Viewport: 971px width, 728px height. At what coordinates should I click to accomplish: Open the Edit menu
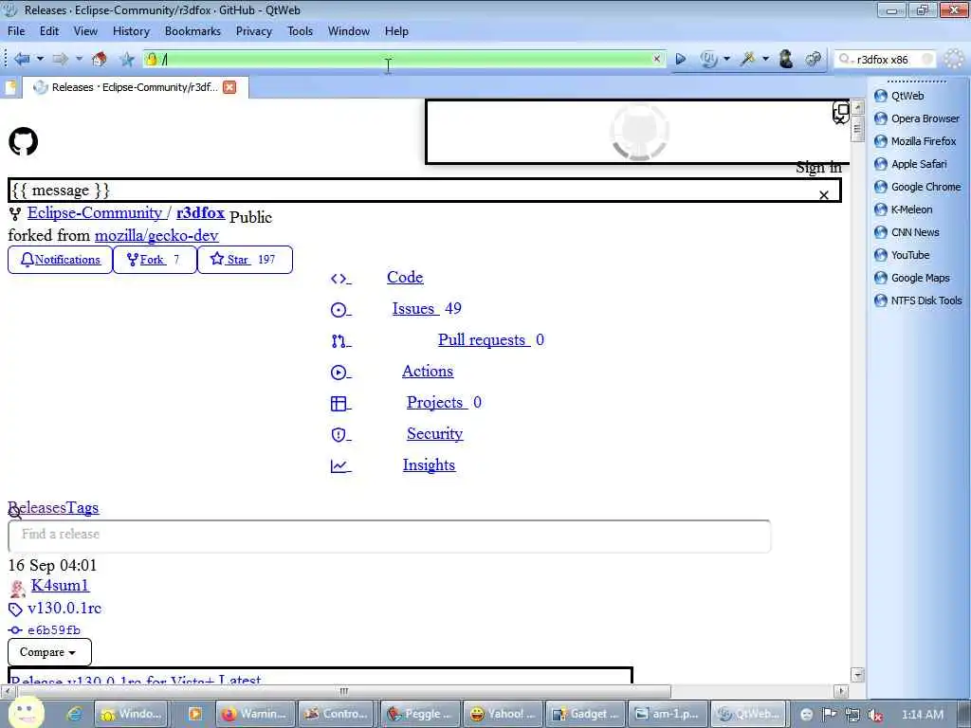click(49, 31)
